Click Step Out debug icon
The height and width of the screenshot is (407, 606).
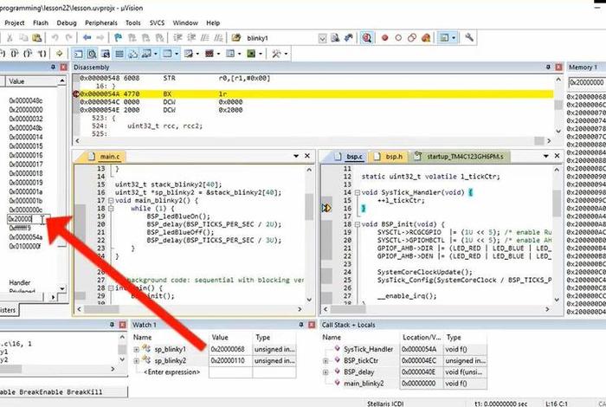tap(28, 54)
